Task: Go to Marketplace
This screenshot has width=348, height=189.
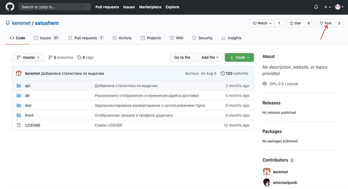Action: pos(150,7)
